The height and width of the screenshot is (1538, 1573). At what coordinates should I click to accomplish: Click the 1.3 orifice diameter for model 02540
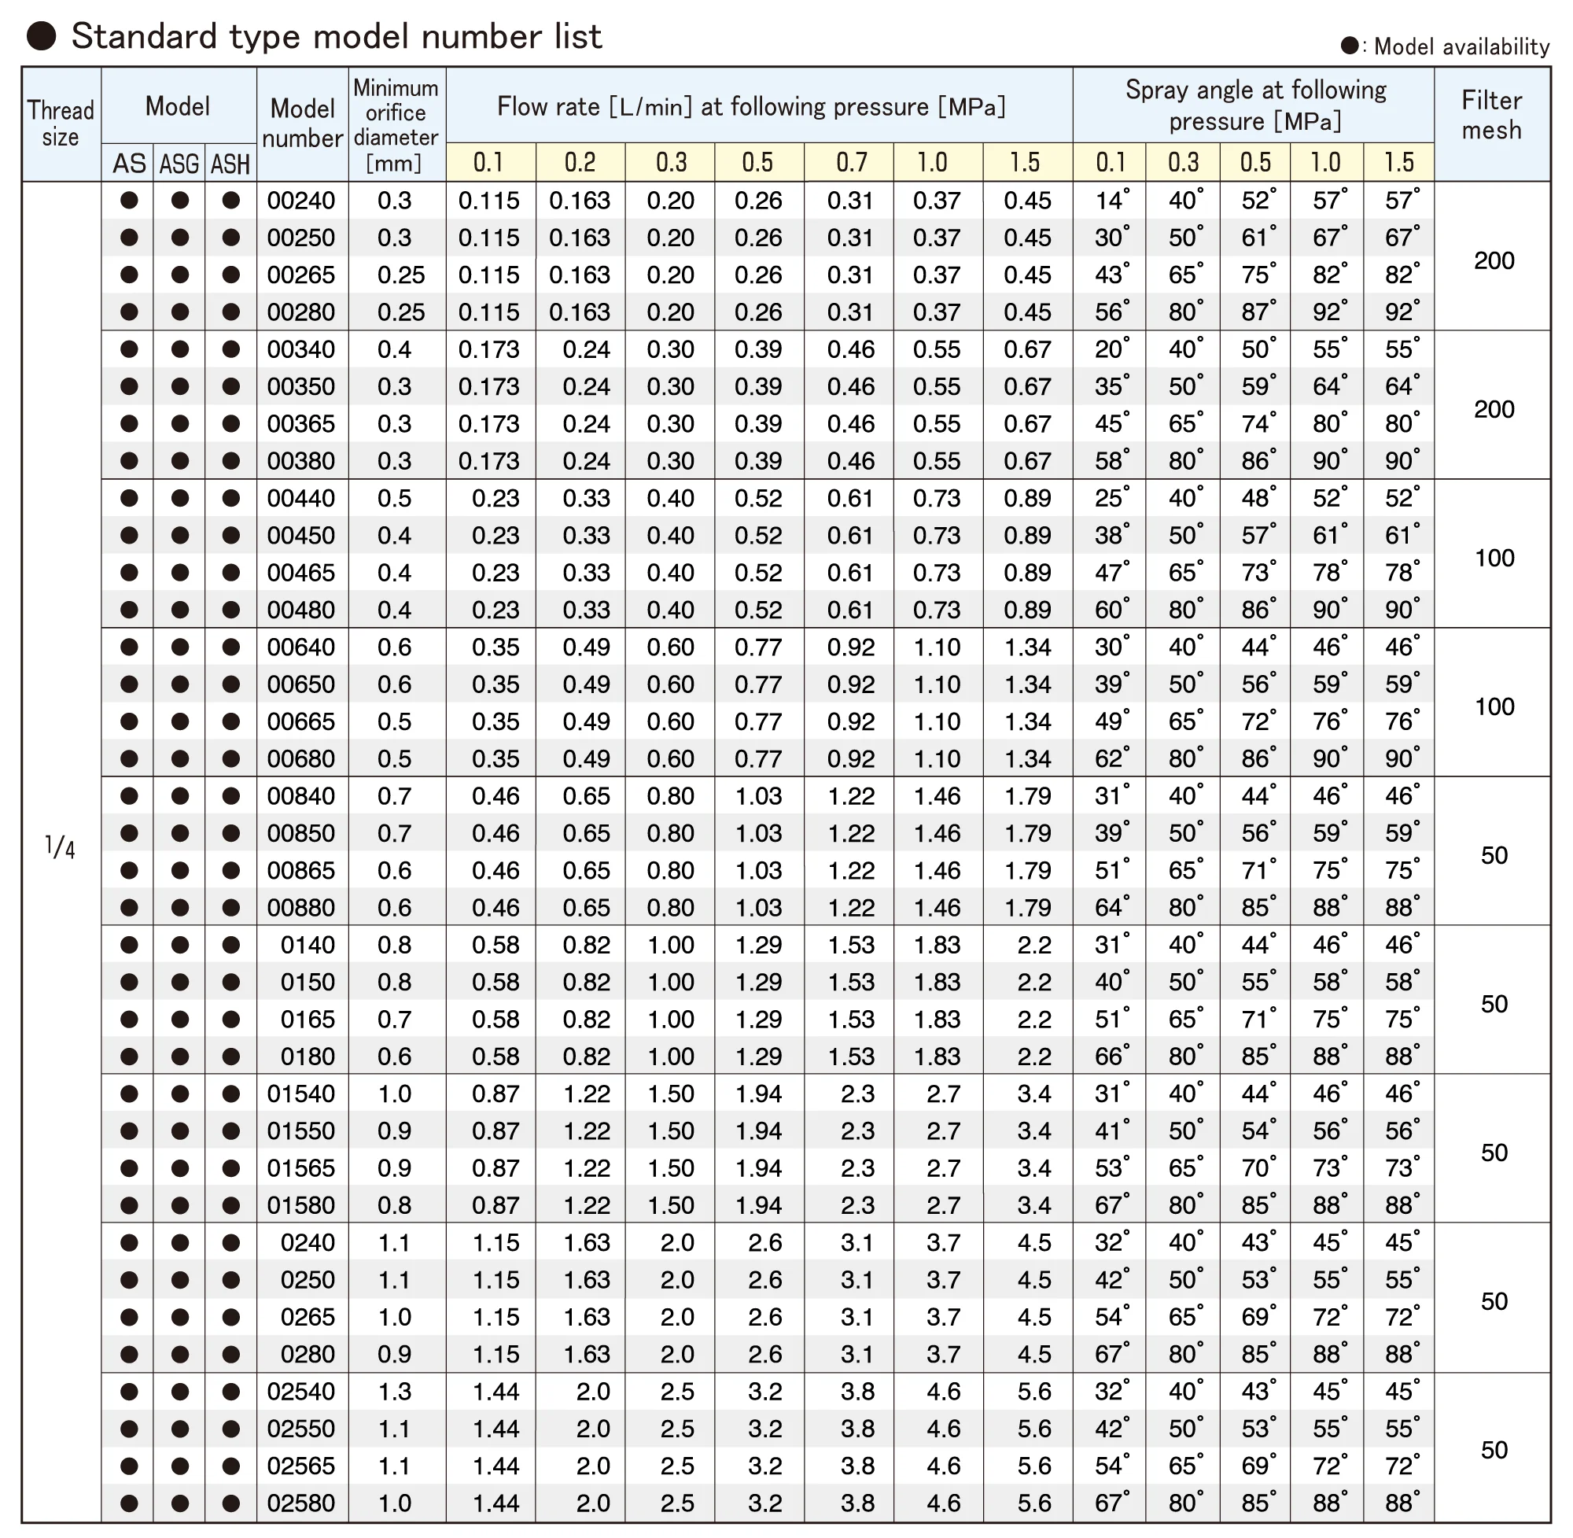395,1391
